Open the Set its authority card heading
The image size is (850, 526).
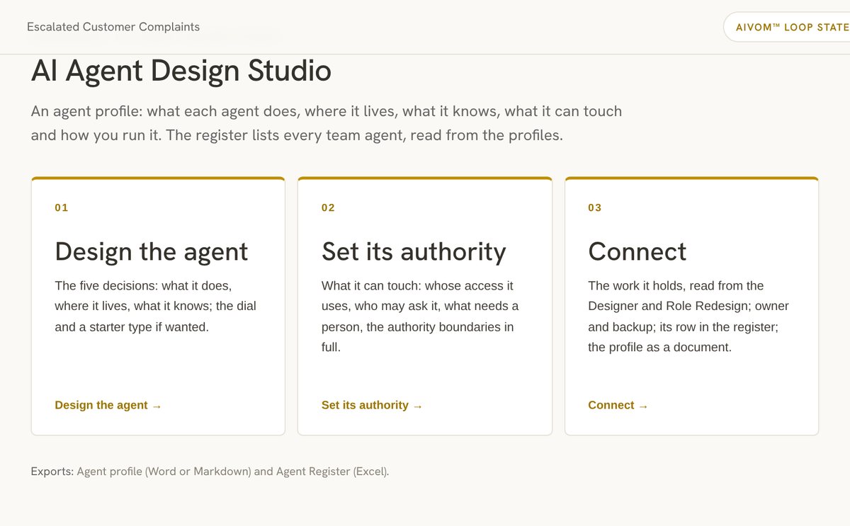pos(414,251)
